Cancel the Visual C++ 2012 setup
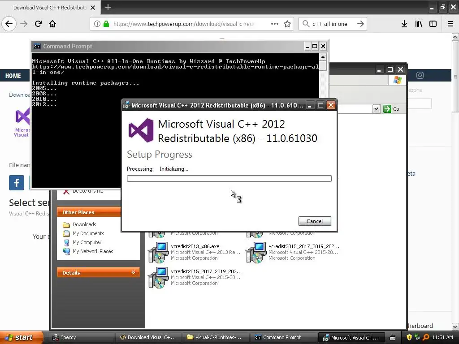The width and height of the screenshot is (459, 344). (x=315, y=221)
